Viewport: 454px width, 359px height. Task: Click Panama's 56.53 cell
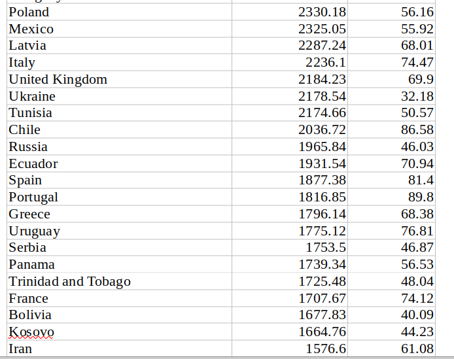click(391, 264)
